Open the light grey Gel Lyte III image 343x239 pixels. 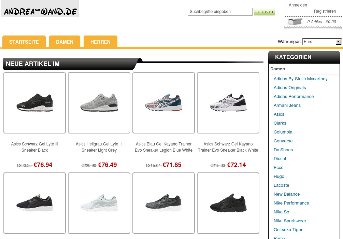[99, 103]
